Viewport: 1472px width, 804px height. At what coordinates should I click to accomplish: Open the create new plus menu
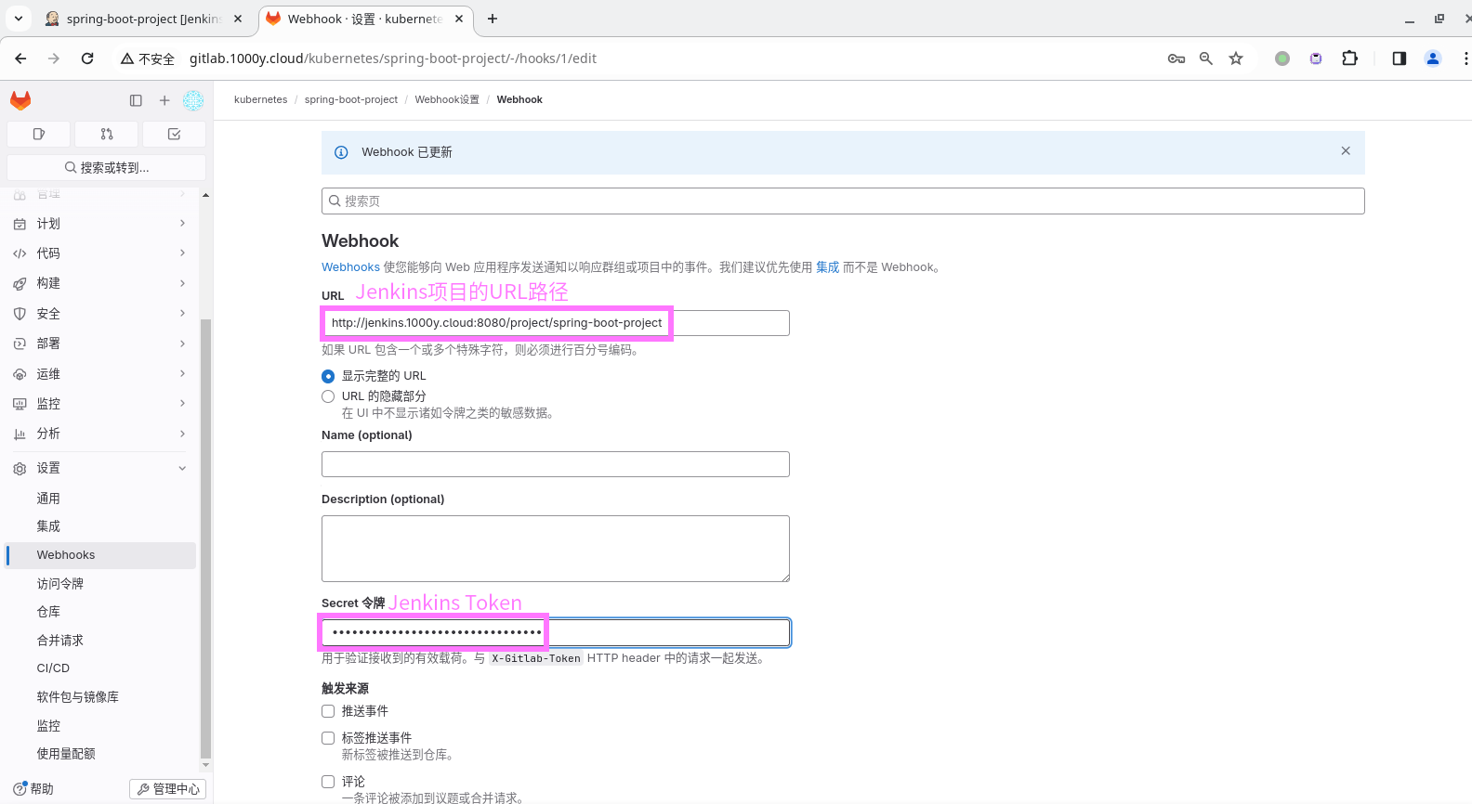click(x=164, y=100)
